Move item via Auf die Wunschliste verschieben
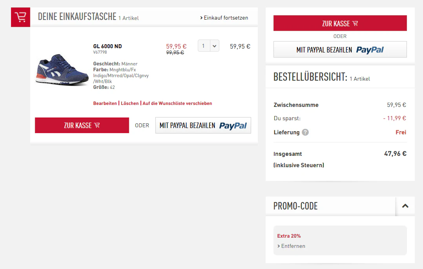The height and width of the screenshot is (269, 423). click(177, 103)
